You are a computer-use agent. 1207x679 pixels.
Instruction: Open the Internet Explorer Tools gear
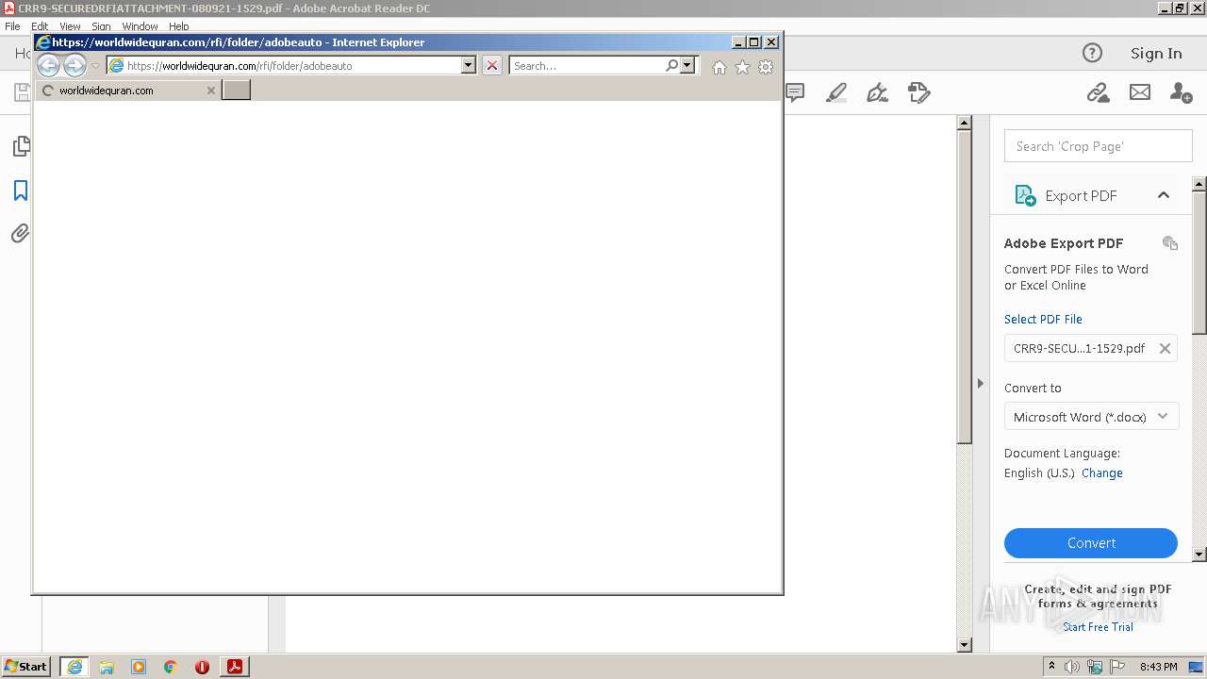(x=766, y=67)
